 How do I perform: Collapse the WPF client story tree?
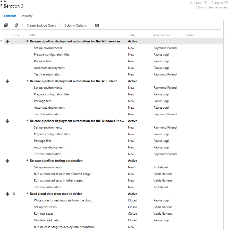coord(27,81)
